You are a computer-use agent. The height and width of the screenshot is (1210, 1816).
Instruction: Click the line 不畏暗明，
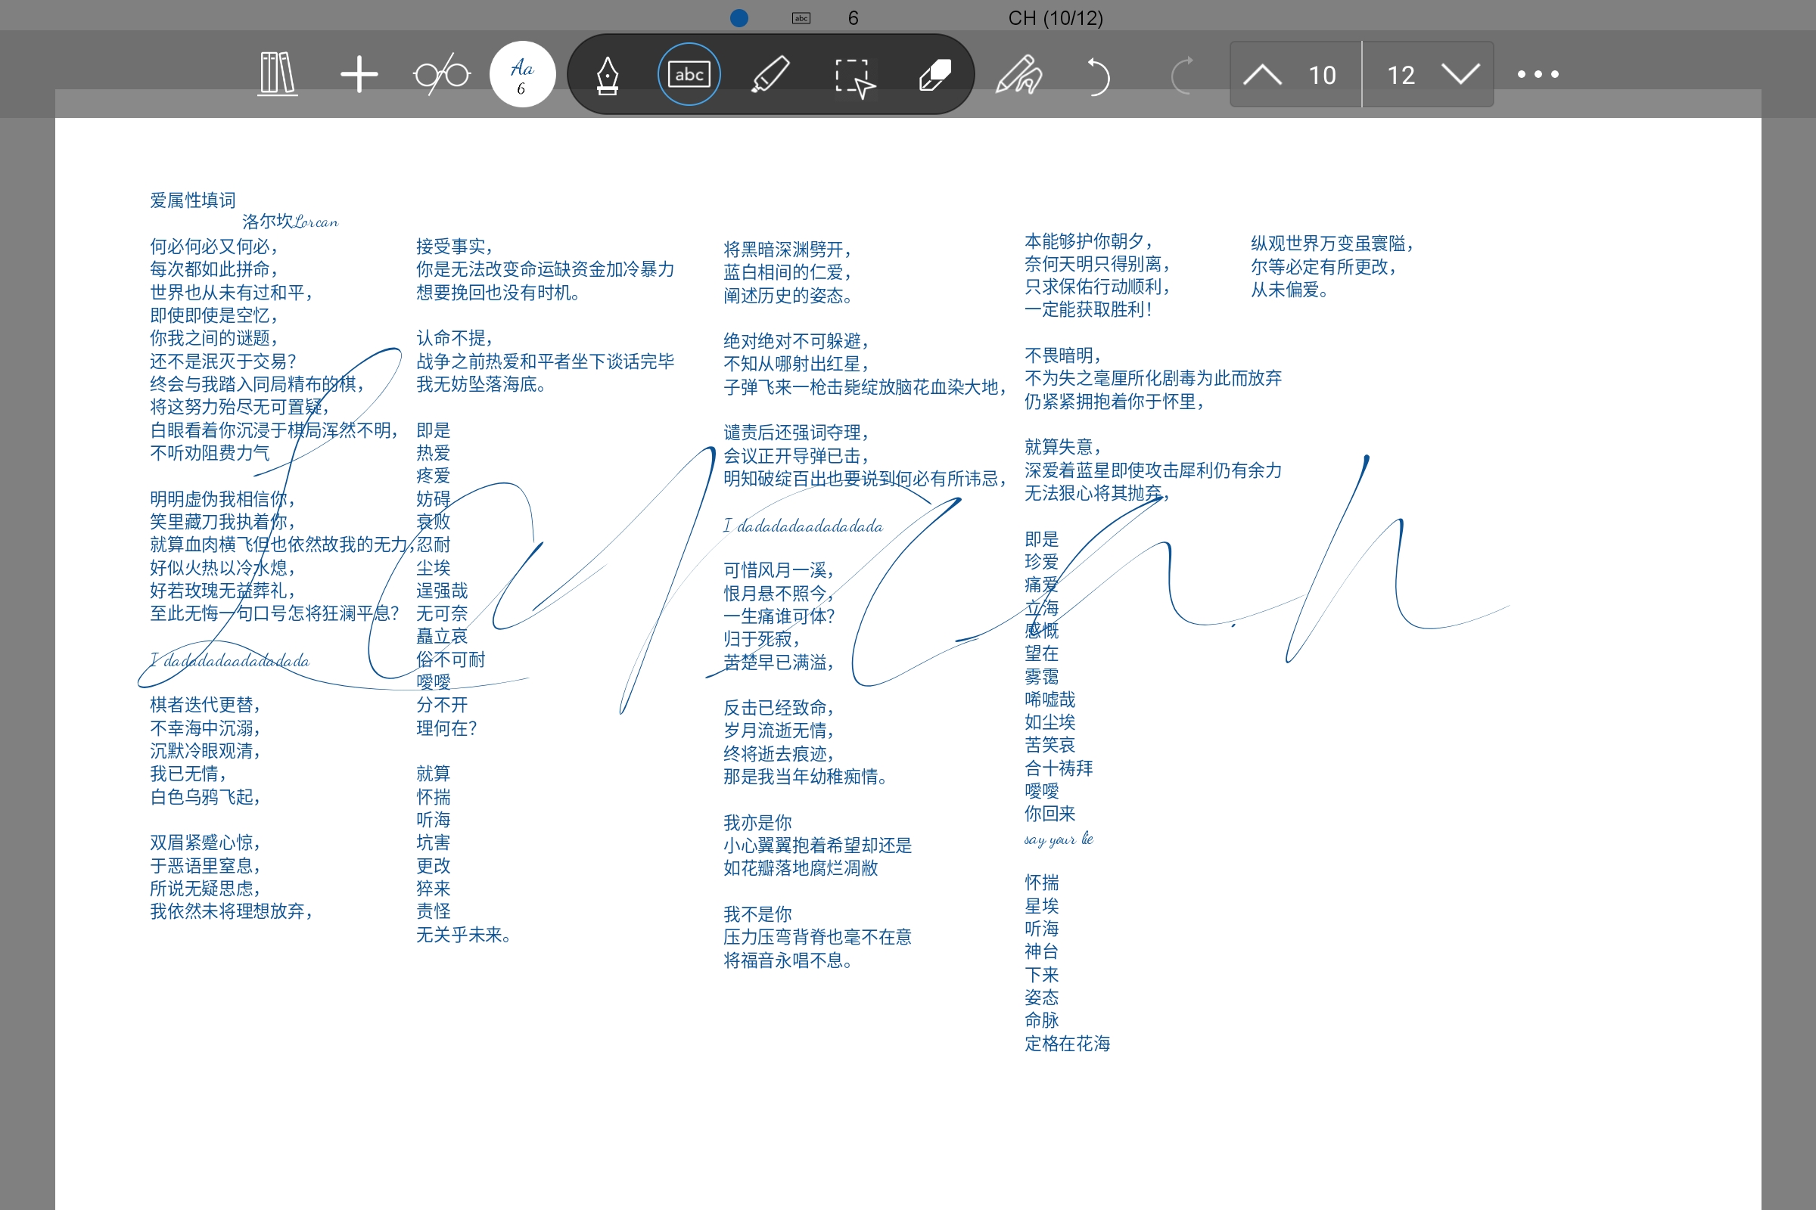1063,355
